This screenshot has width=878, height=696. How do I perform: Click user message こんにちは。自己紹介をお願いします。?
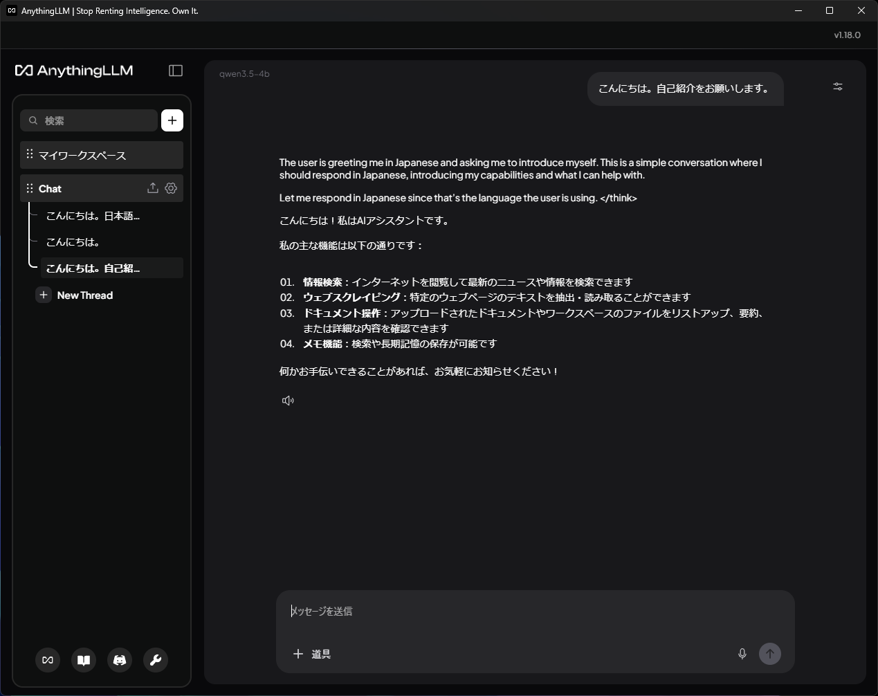click(685, 89)
